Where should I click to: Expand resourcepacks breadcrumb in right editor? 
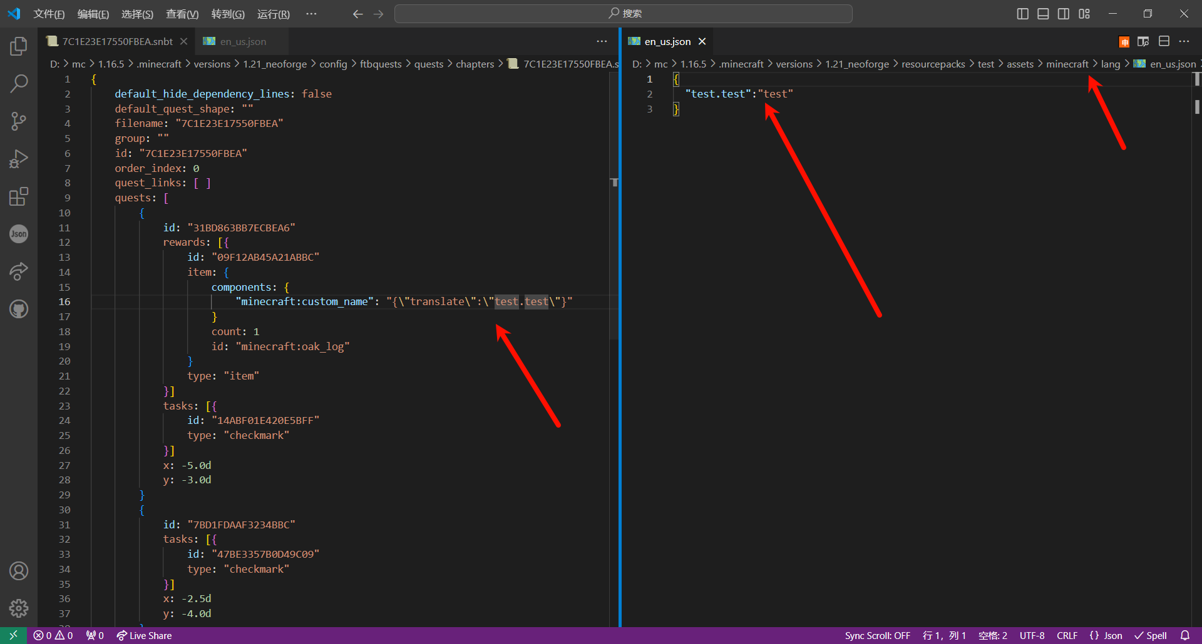click(933, 64)
